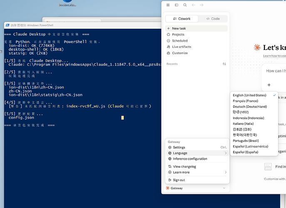Click the config.json line in PowerShell

click(x=21, y=118)
